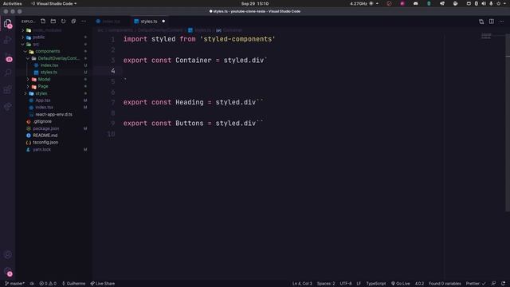Screen dimensions: 510x287
Task: Open the clock Sep 29 15:10 menu
Action: point(255,3)
